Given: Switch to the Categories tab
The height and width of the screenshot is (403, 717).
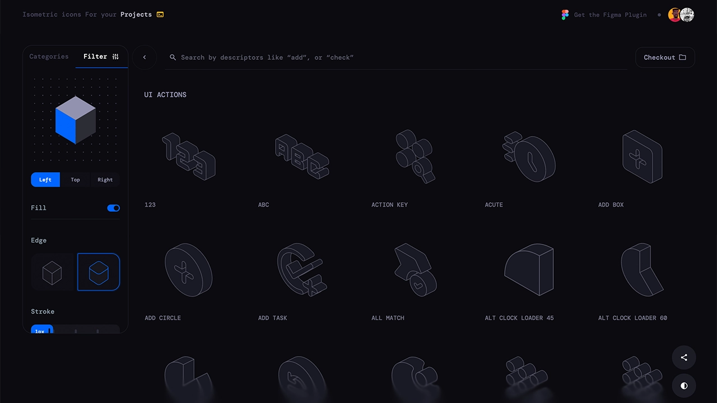Looking at the screenshot, I should coord(49,57).
